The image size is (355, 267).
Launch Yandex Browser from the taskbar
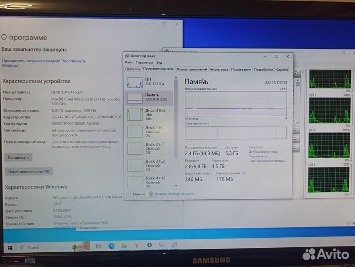(137, 245)
